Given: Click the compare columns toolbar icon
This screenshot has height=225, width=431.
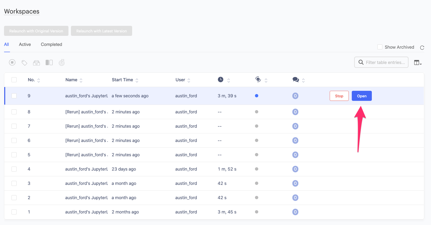Looking at the screenshot, I should tap(49, 62).
